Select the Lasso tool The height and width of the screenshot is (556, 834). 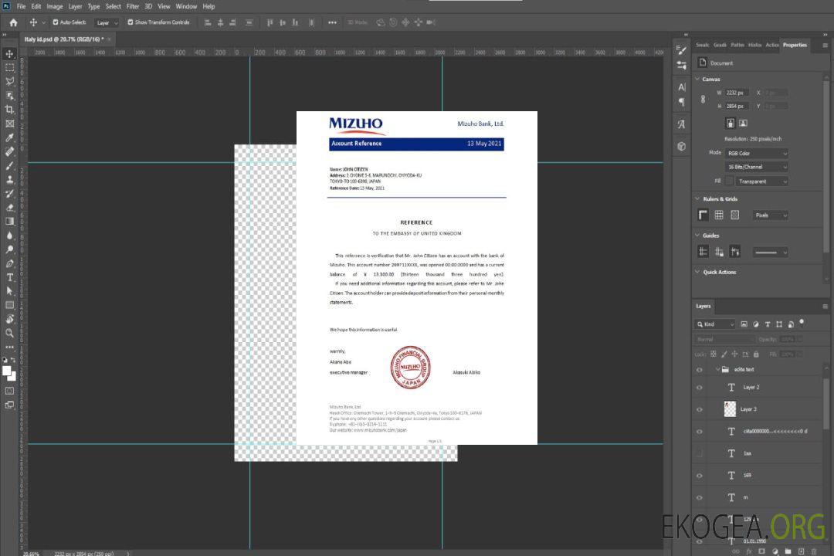9,81
